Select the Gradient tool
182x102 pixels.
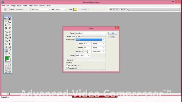(10, 38)
